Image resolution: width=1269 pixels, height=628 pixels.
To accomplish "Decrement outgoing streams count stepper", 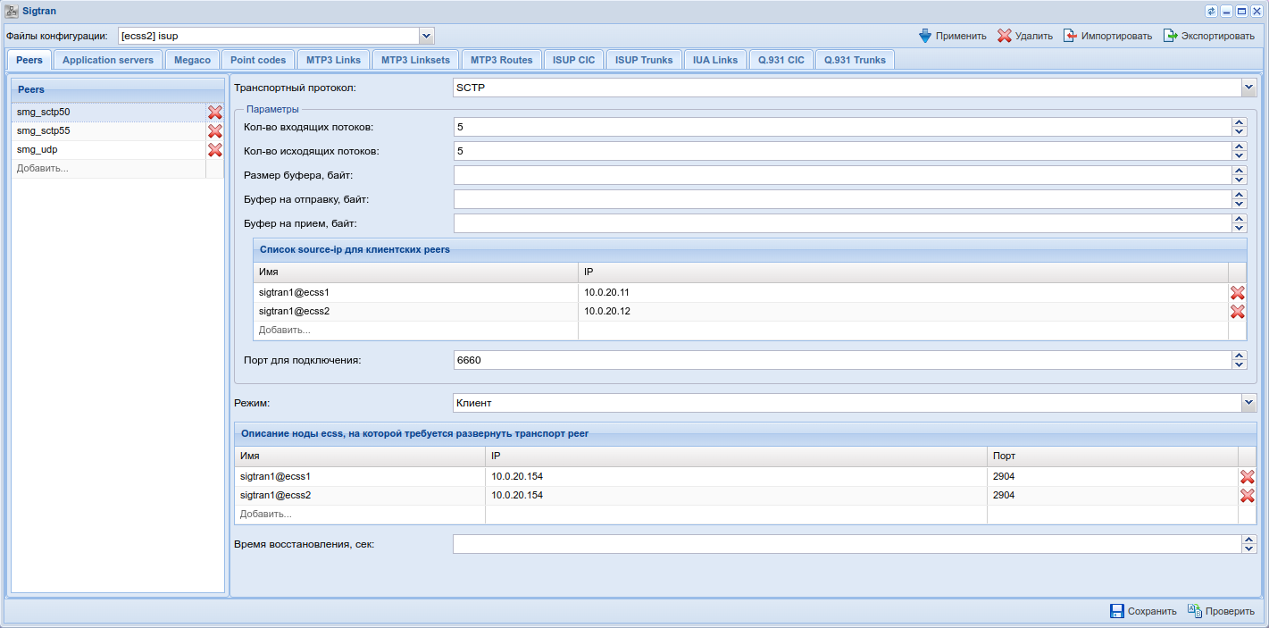I will point(1239,156).
